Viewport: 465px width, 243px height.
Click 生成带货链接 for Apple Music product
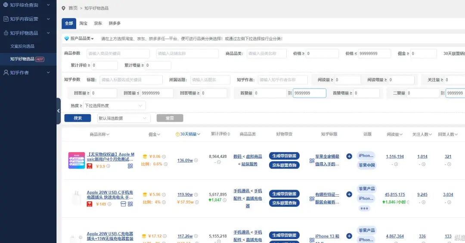tap(284, 156)
